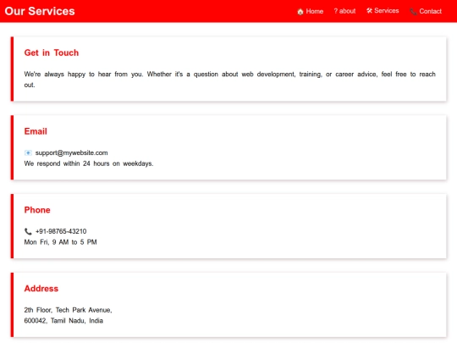
Task: Click the 'We're always happy to hear' paragraph
Action: click(x=229, y=80)
